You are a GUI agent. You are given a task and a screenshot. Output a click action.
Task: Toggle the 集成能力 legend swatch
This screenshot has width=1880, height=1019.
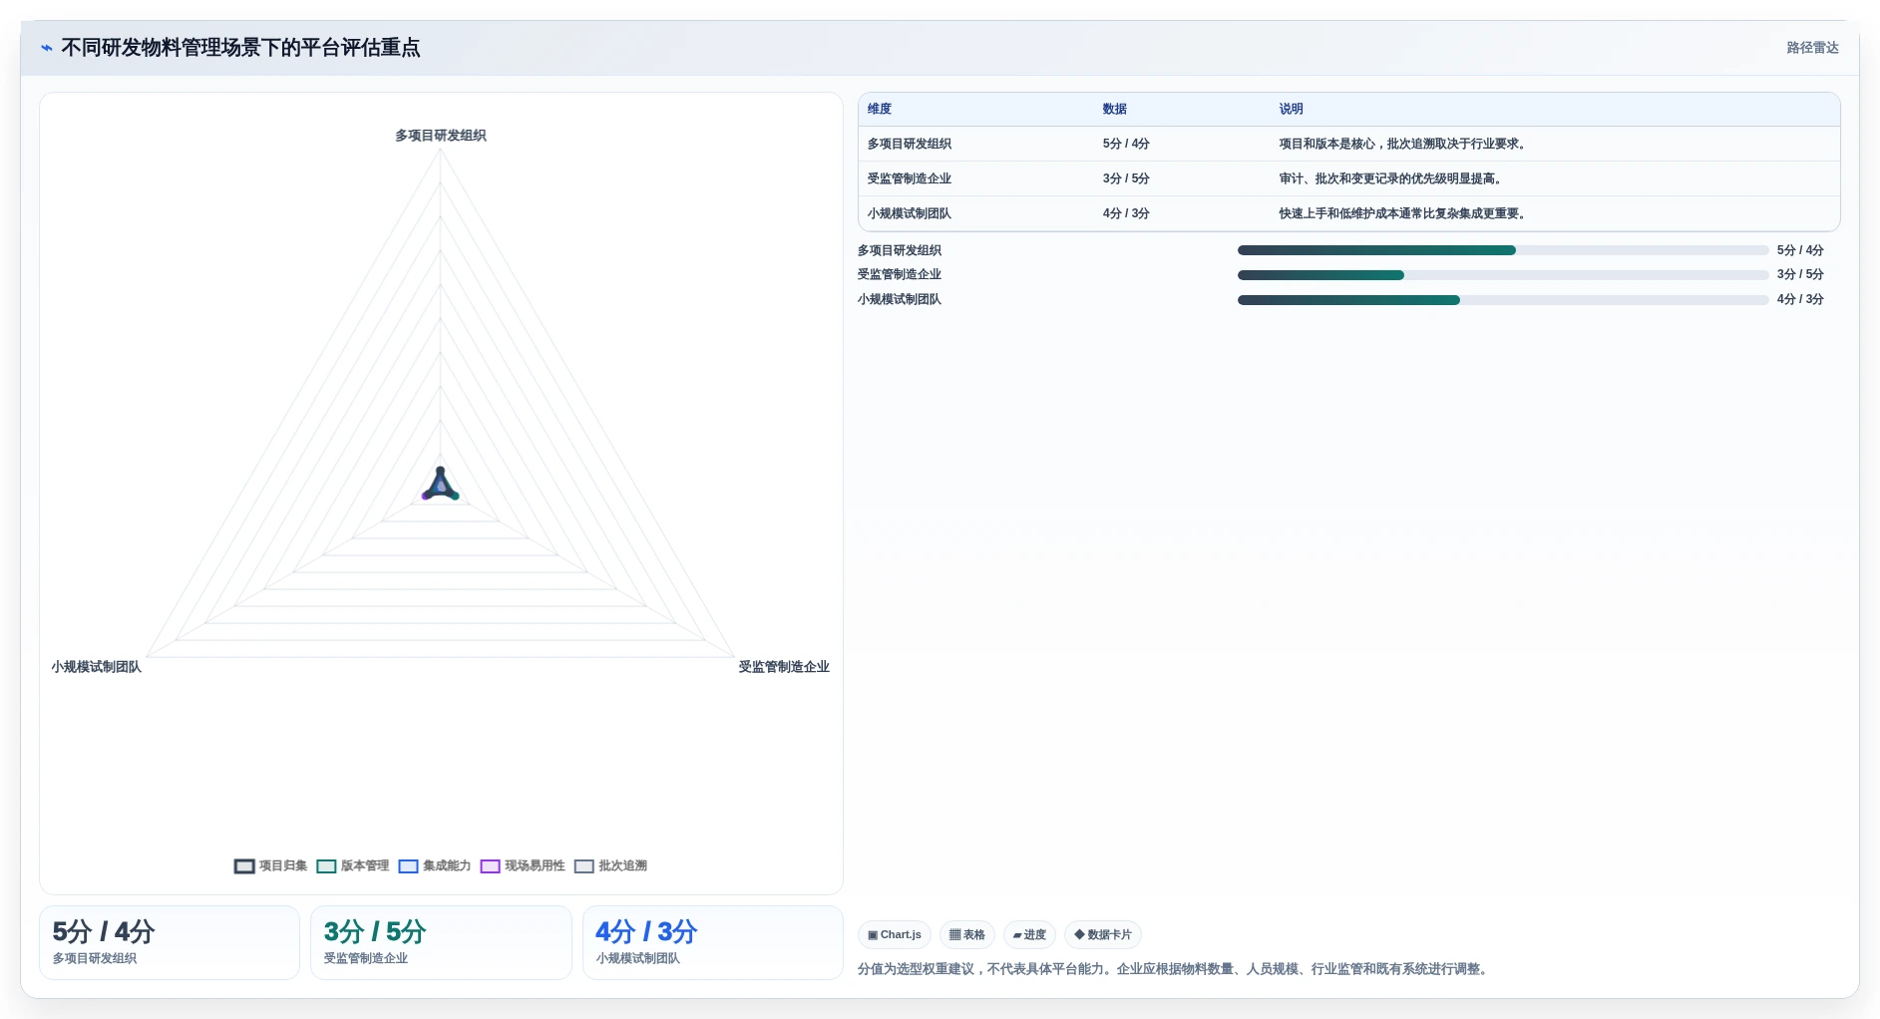(x=408, y=866)
